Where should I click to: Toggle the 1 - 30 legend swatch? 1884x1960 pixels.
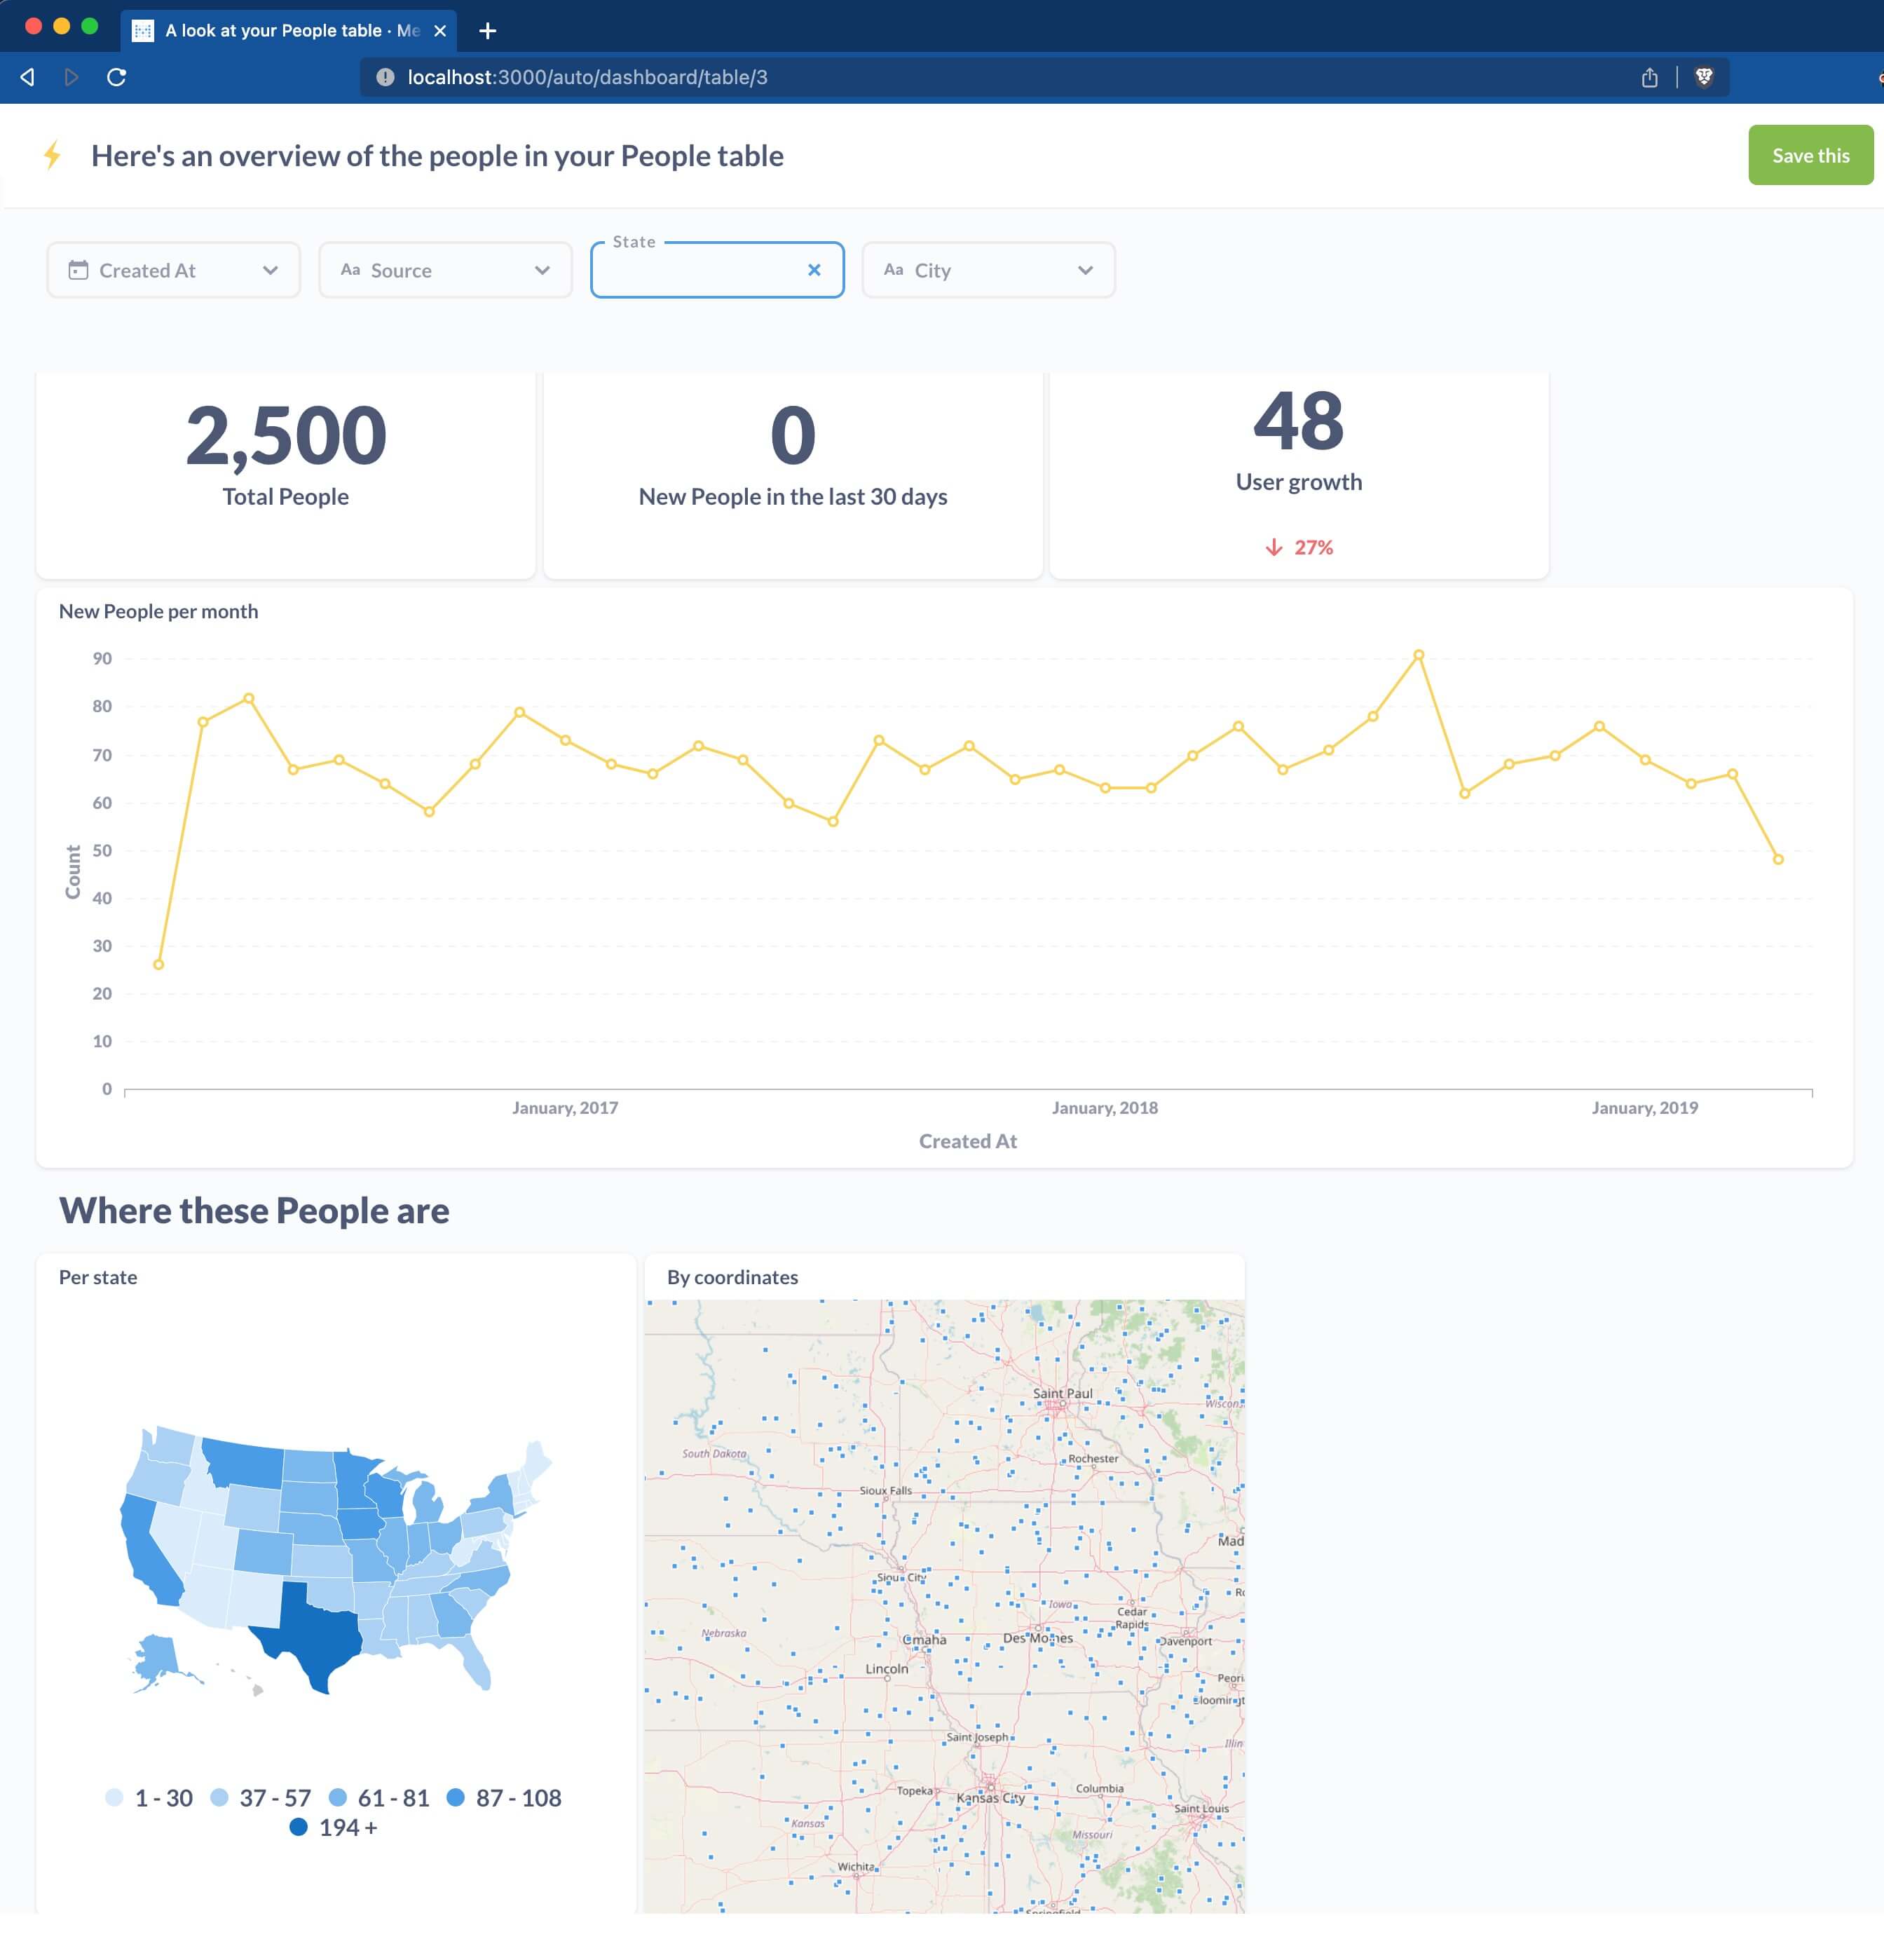114,1797
